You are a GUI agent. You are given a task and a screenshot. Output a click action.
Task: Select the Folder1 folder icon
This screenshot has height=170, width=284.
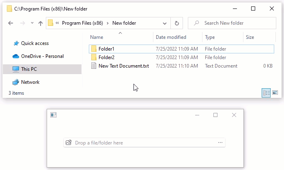[x=94, y=49]
